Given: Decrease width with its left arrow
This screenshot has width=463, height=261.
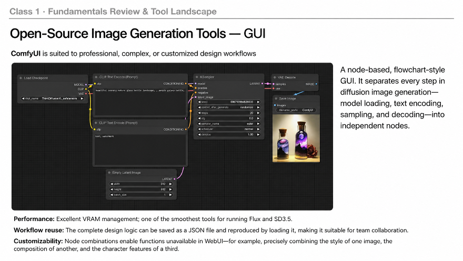Looking at the screenshot, I should pyautogui.click(x=112, y=184).
